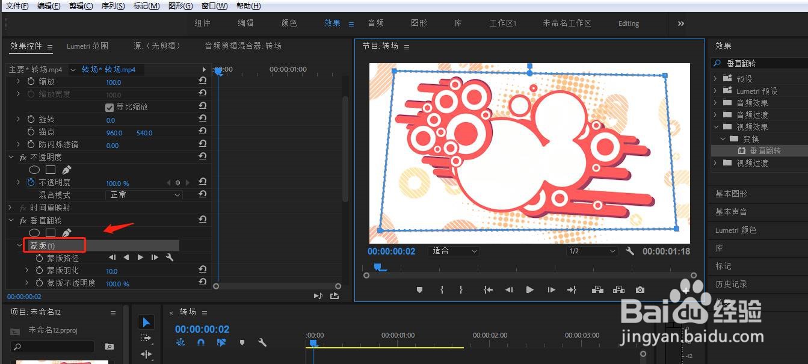808x364 pixels.
Task: Expand 时间重映射 effect section
Action: click(11, 208)
